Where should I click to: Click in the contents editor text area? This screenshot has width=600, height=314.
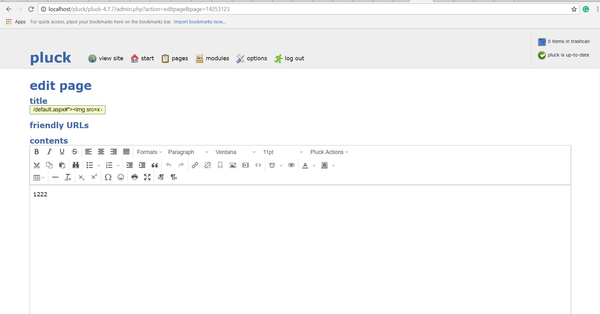pyautogui.click(x=300, y=249)
